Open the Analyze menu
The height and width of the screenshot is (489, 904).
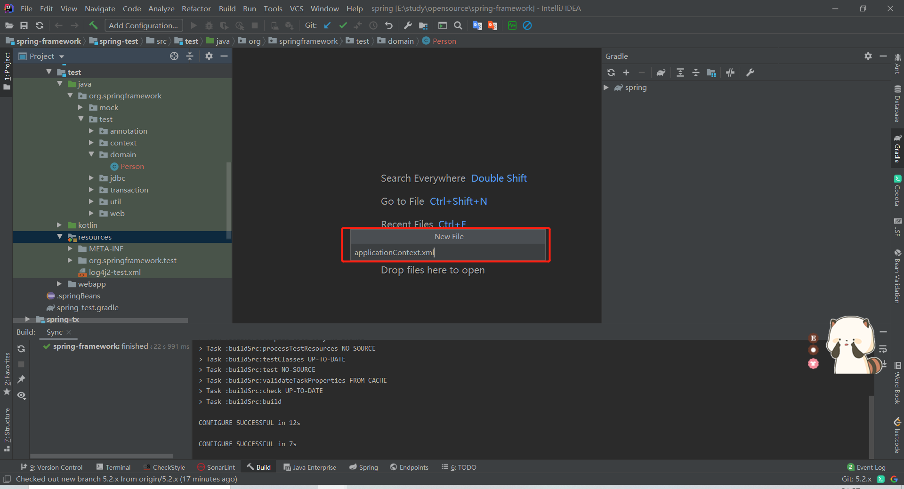point(161,8)
